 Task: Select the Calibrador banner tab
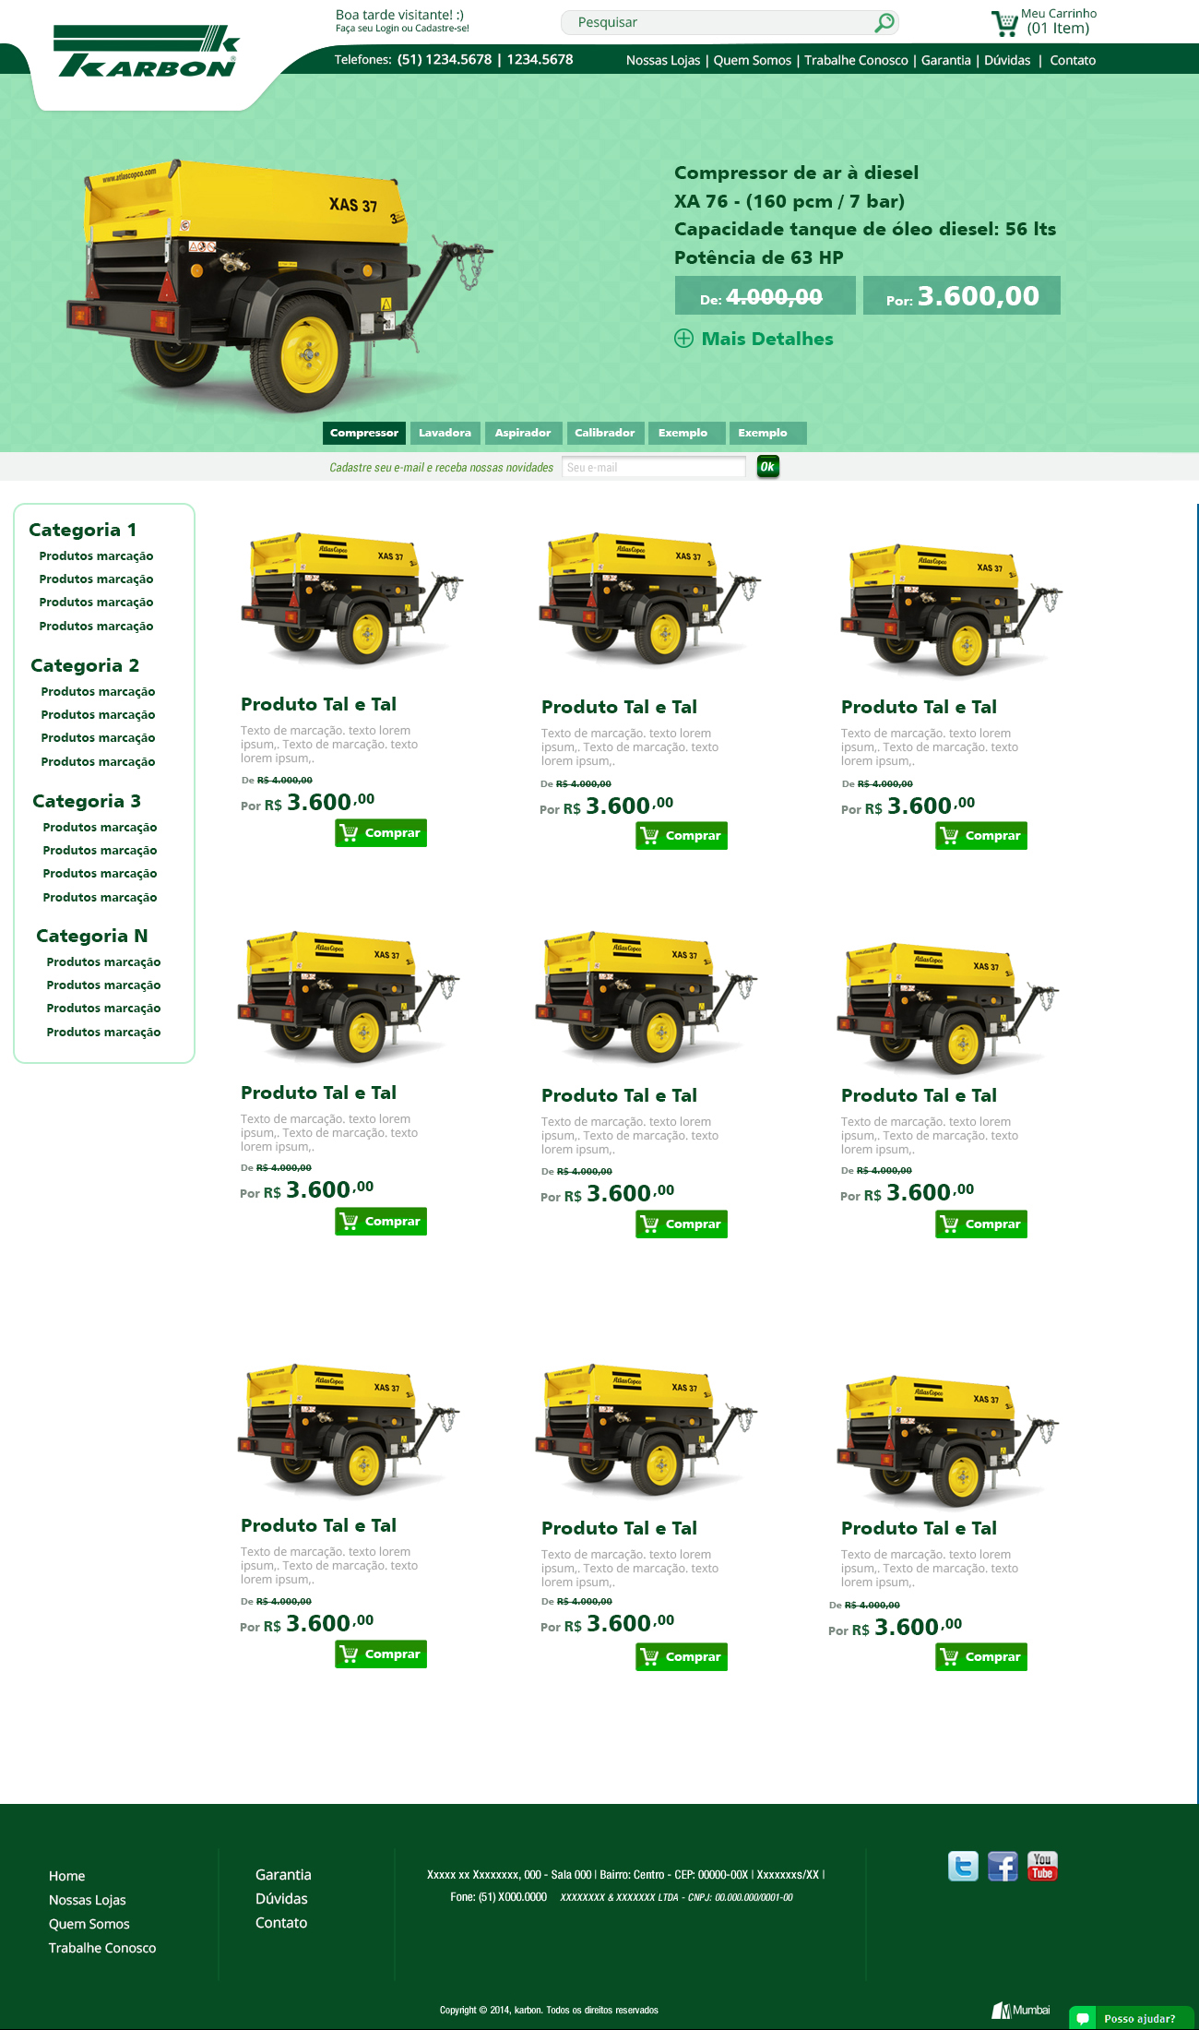pyautogui.click(x=604, y=433)
